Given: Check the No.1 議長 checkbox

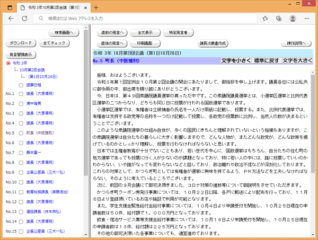Looking at the screenshot, I should pos(21,94).
